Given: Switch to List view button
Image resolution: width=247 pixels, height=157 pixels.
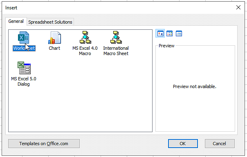Looking at the screenshot, I should pyautogui.click(x=169, y=33).
